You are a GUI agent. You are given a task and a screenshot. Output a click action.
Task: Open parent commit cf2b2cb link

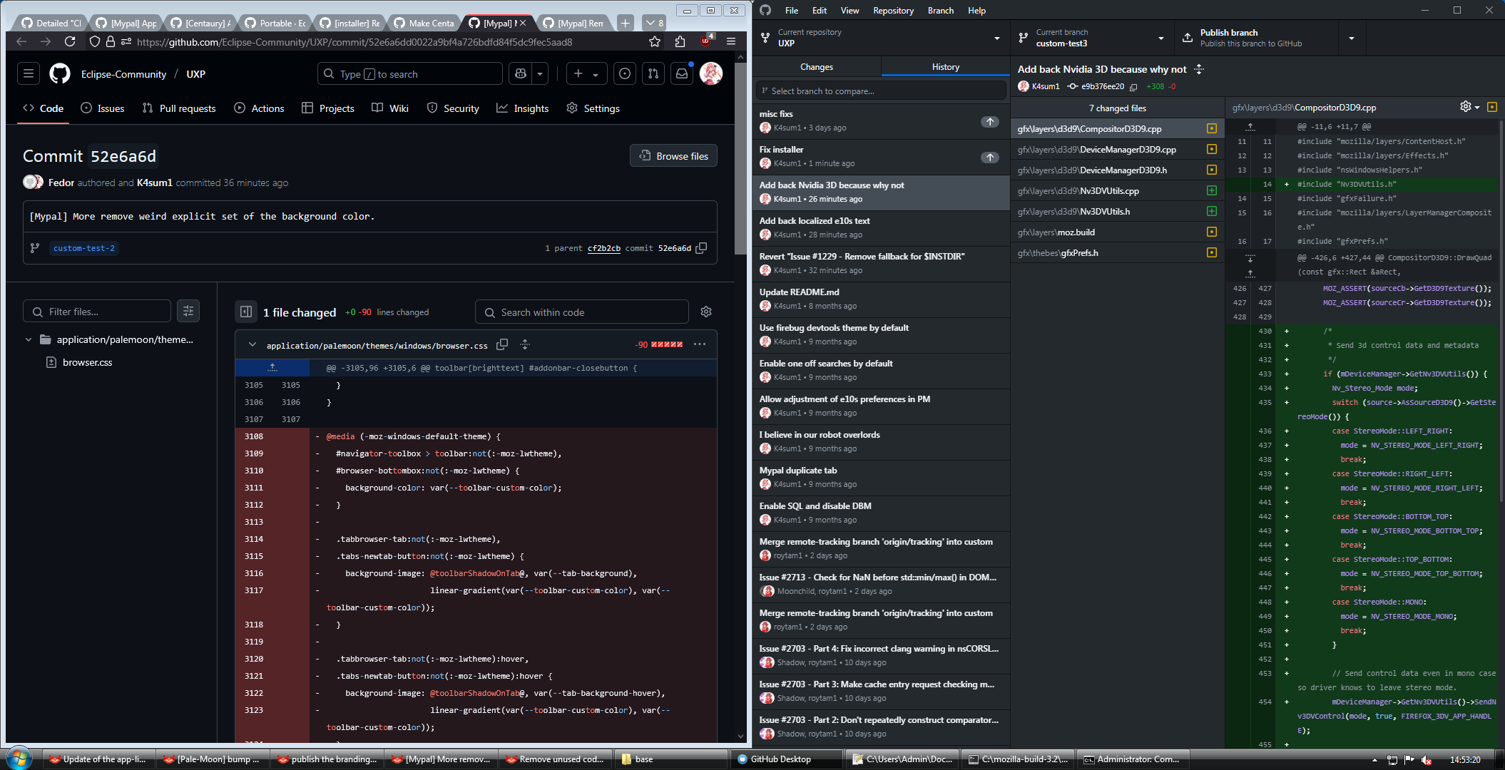(603, 248)
